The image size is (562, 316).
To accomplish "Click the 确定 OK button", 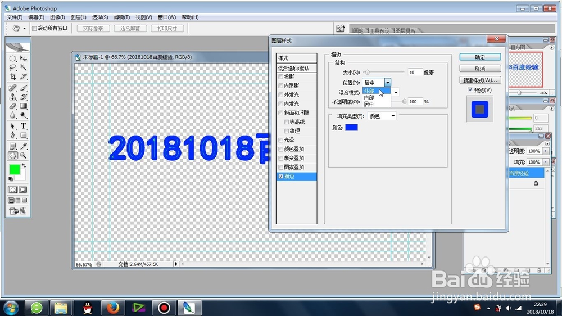I will point(480,57).
